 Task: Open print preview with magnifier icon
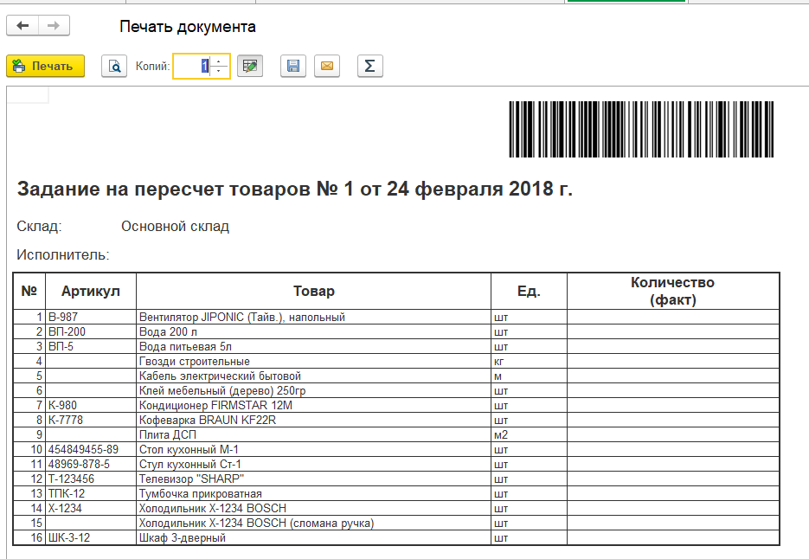(x=114, y=66)
